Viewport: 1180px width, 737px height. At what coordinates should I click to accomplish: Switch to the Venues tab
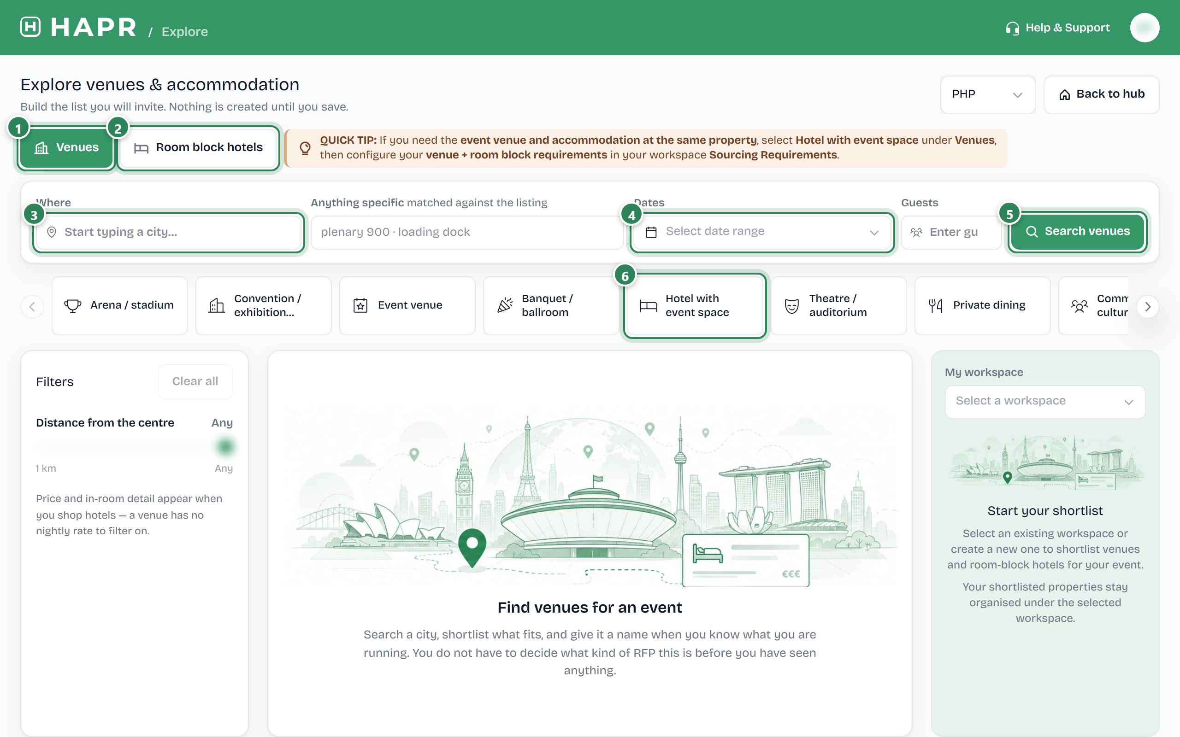tap(66, 148)
